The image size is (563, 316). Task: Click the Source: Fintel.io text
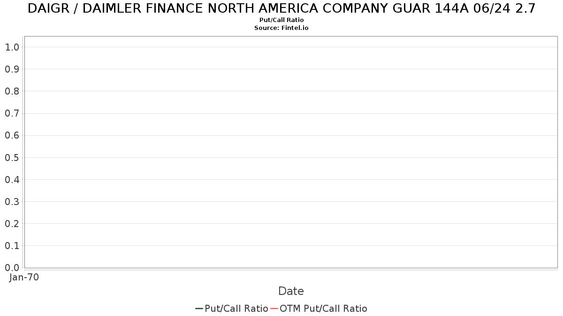point(281,28)
